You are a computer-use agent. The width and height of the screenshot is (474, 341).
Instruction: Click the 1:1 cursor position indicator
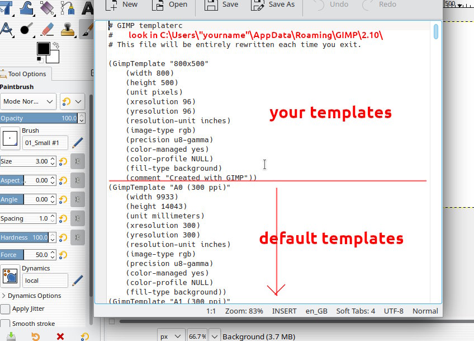(x=211, y=311)
